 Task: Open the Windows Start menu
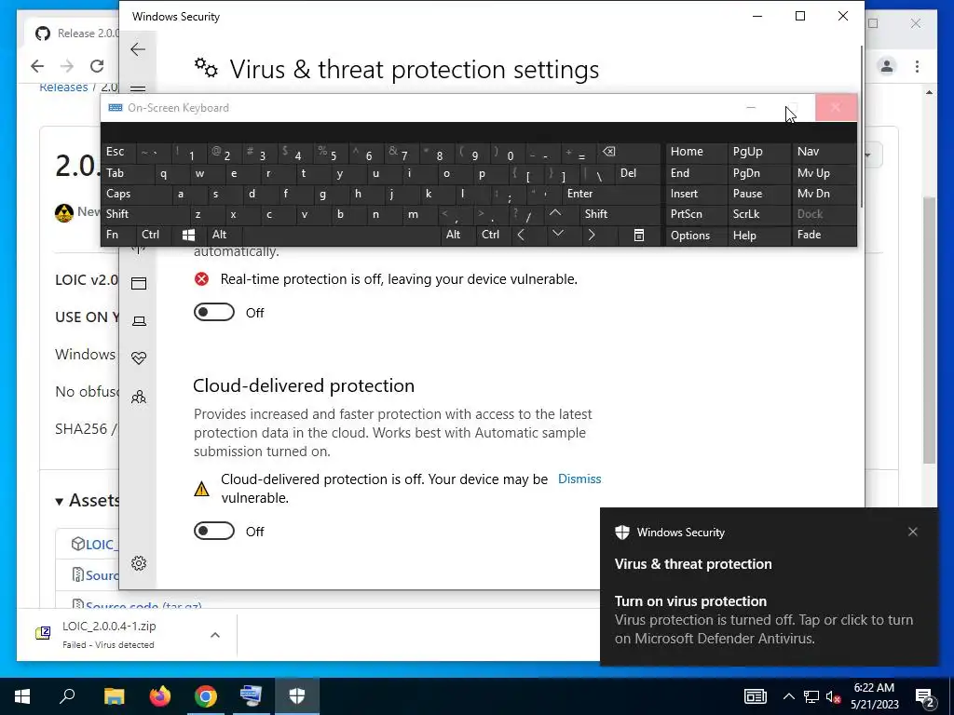click(22, 696)
